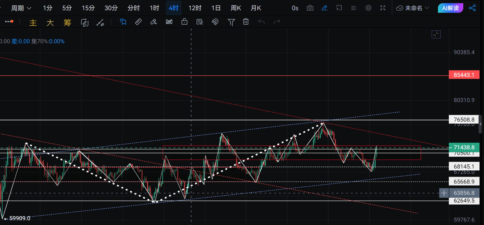
Task: Toggle the pencil drawing mode
Action: pos(324,8)
